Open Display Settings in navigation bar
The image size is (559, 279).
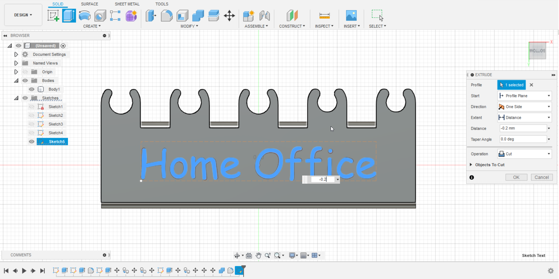tap(292, 255)
